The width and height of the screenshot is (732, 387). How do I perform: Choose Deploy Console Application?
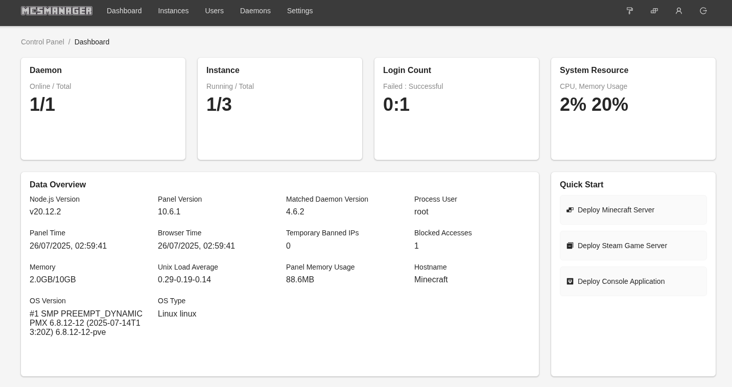[x=633, y=281]
